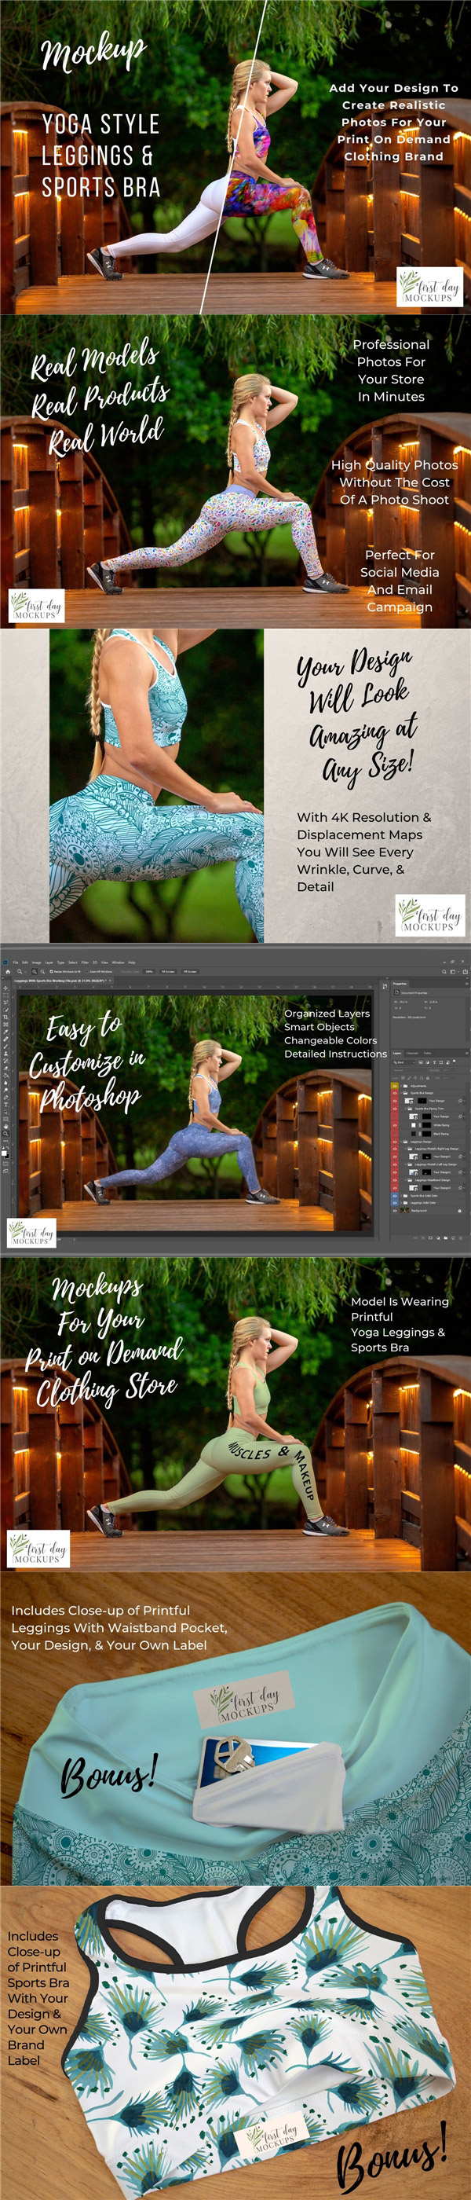Choose the Horizontal Type tool
Screen dimensions: 471x2200
(5, 1104)
